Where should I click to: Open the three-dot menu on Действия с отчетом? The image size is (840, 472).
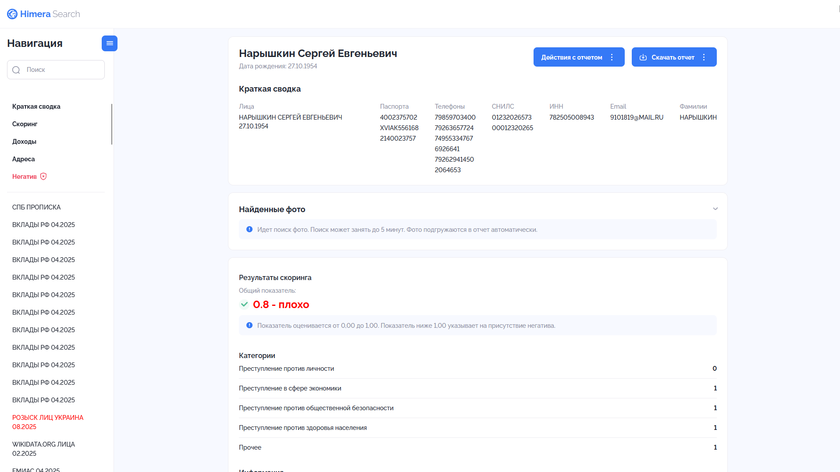[x=612, y=57]
